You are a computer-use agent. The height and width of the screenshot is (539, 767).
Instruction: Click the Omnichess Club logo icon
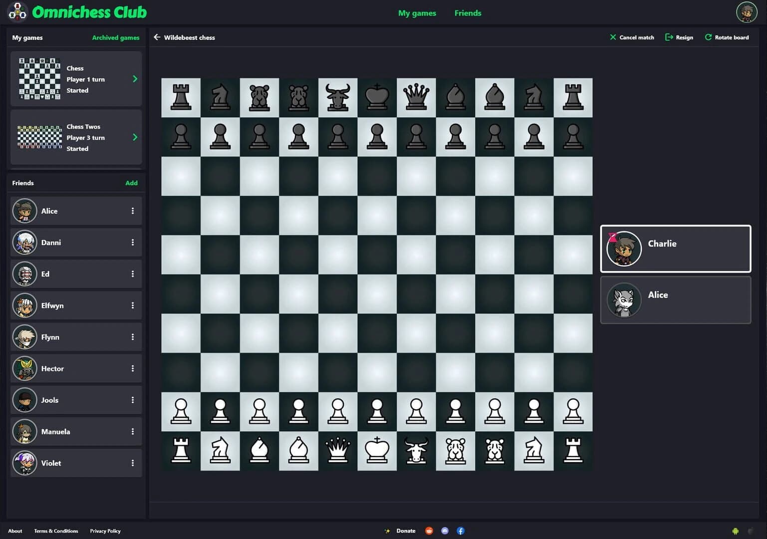coord(17,12)
